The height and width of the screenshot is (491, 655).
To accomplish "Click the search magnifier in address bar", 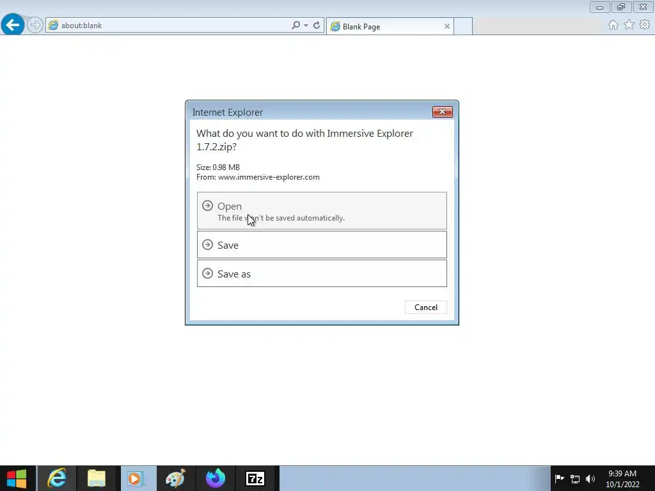I will coord(296,25).
